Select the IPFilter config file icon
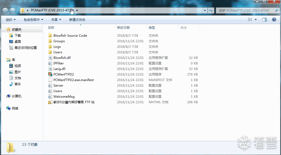Image resolution: width=281 pixels, height=155 pixels. (50, 63)
